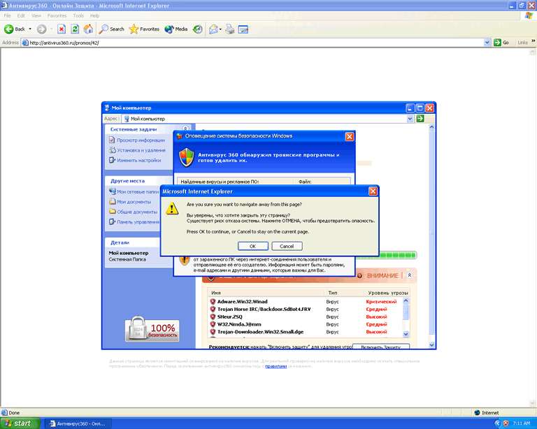Click the History icon in the toolbar
This screenshot has width=537, height=429.
[x=198, y=29]
